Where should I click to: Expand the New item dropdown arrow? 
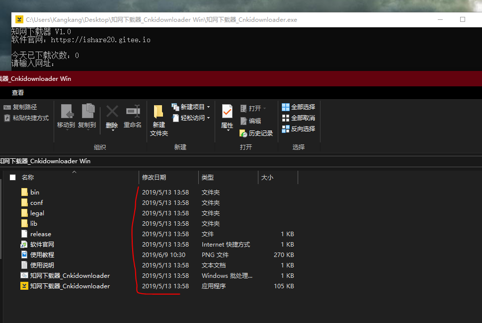click(x=208, y=107)
